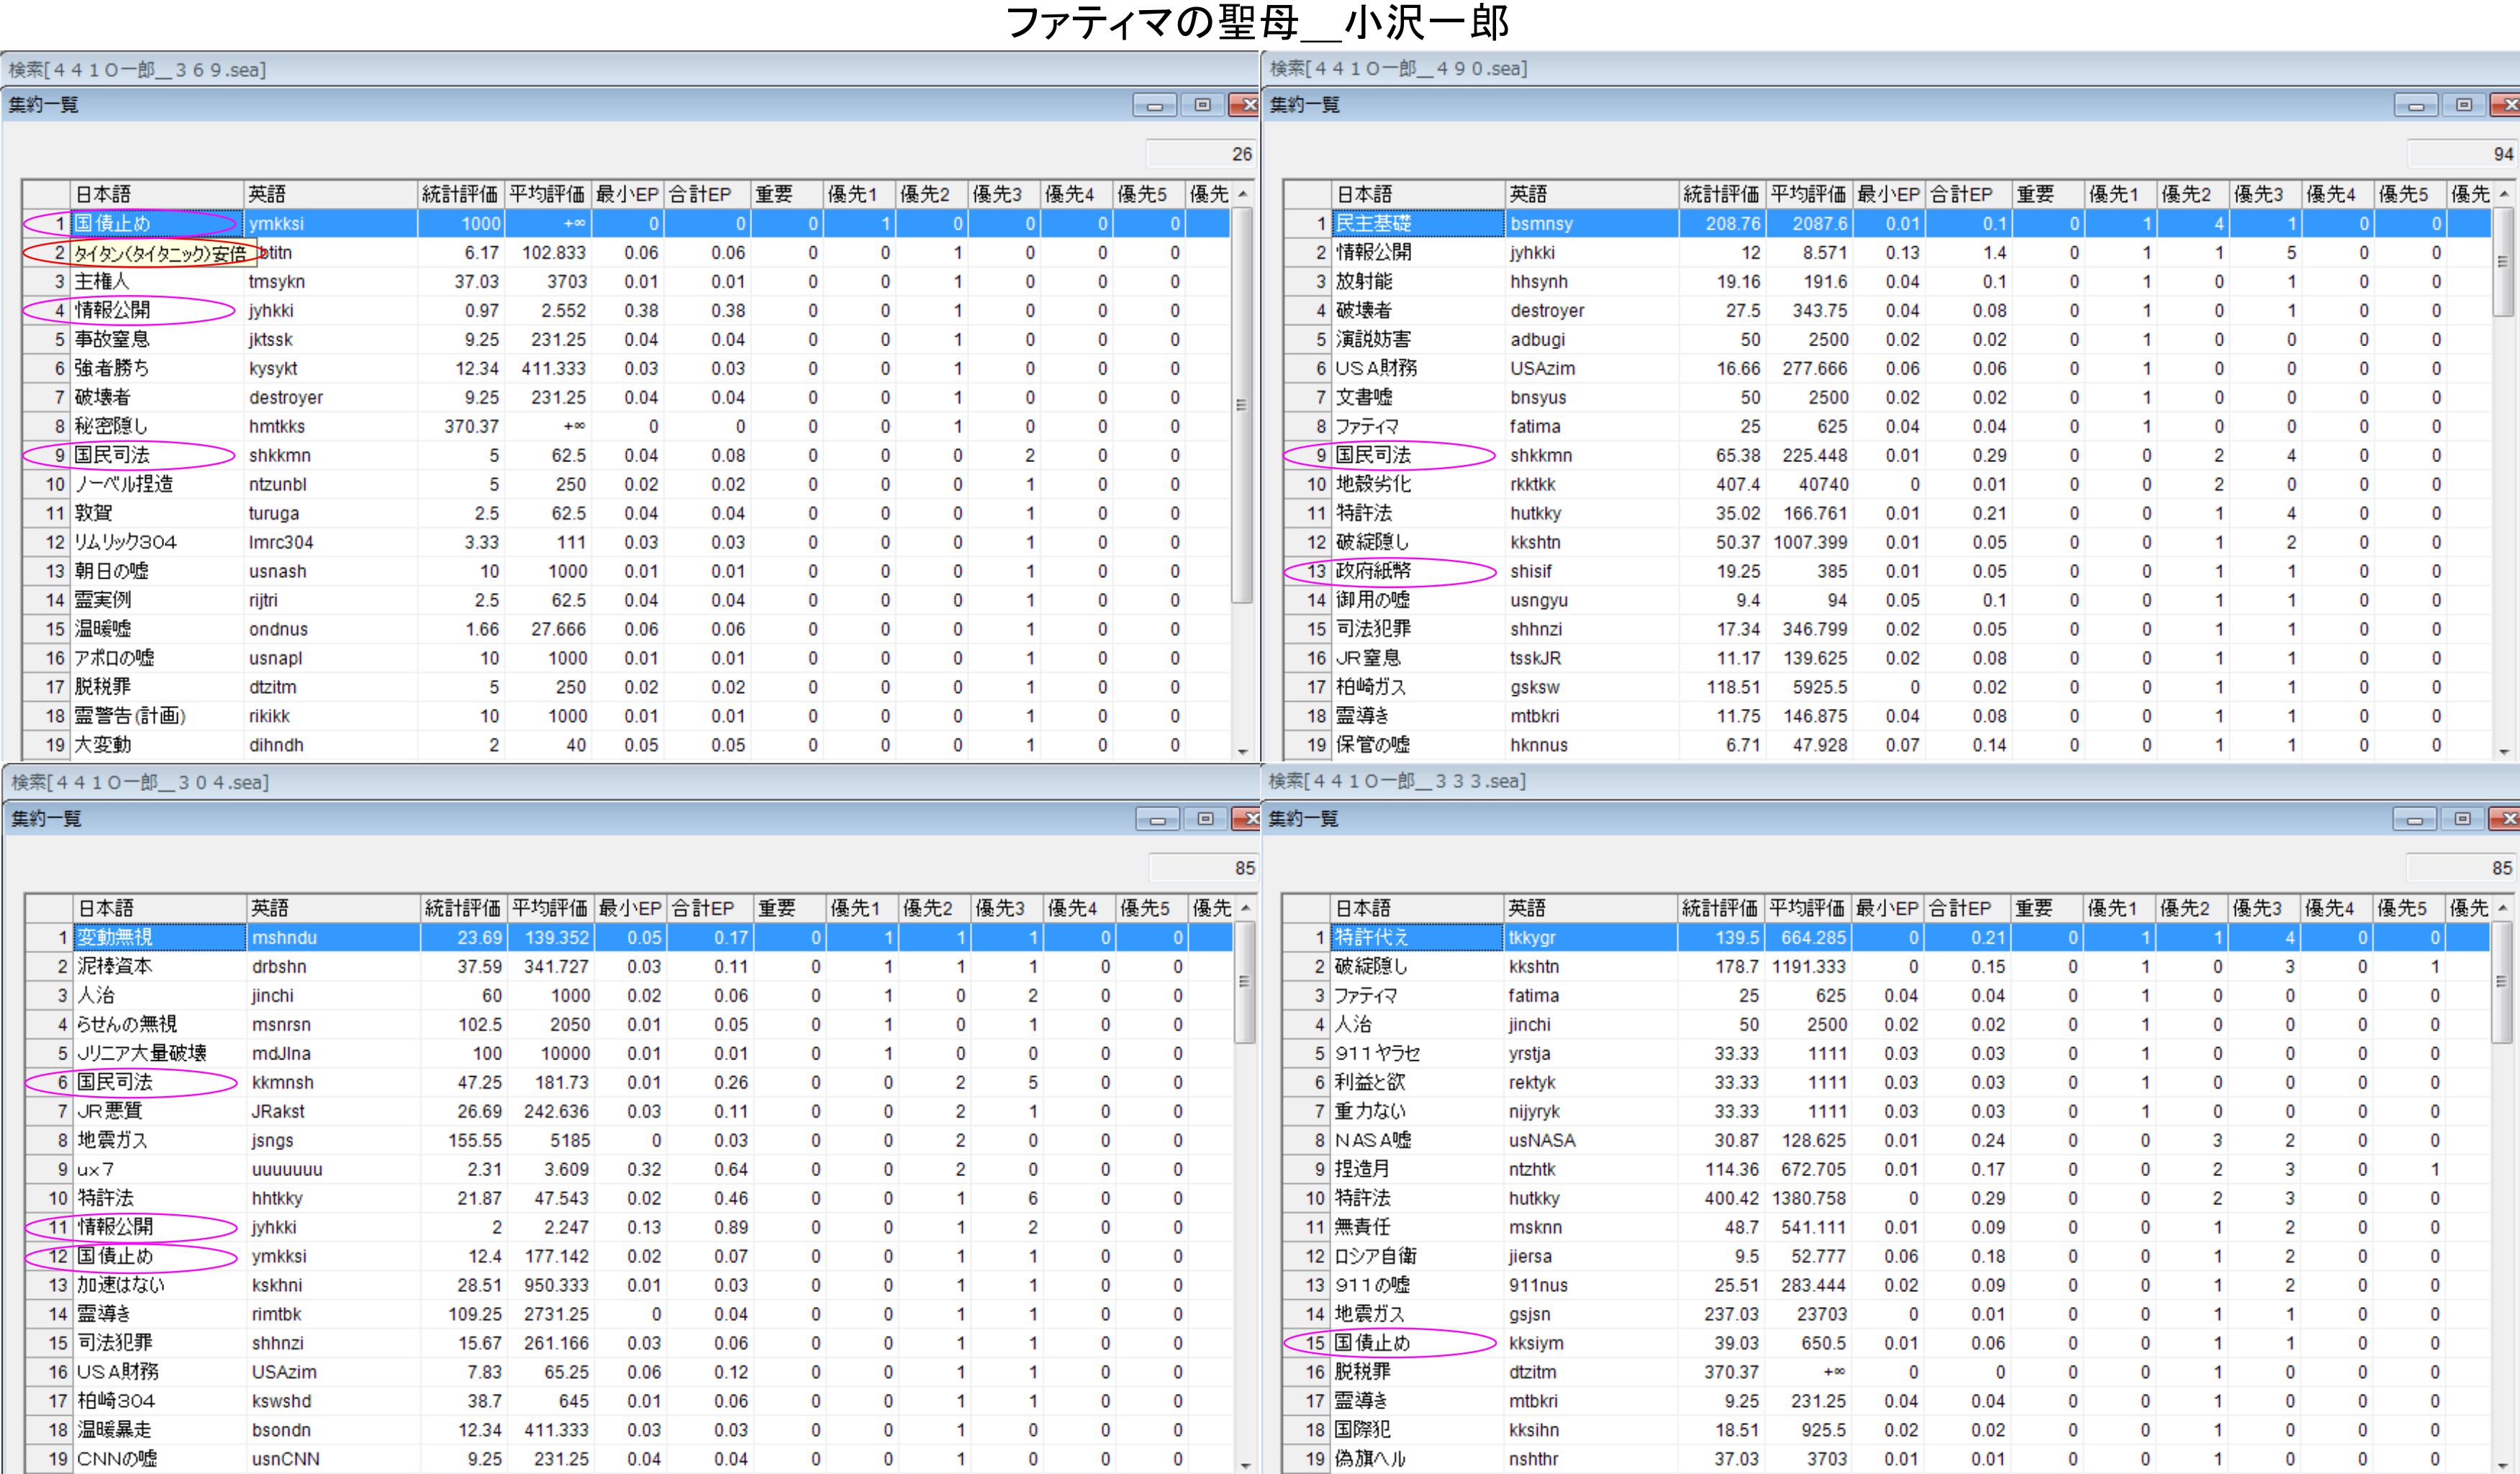The width and height of the screenshot is (2520, 1474).
Task: Click vertical scrollbar thumb in 369.sea table
Action: [1242, 405]
